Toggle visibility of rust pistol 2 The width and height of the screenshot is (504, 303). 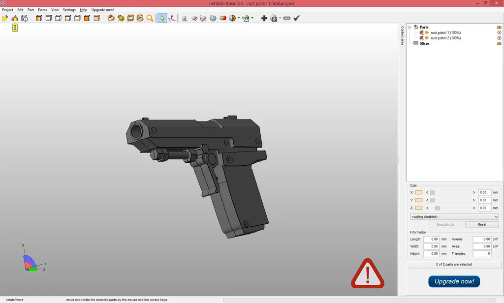pyautogui.click(x=426, y=38)
